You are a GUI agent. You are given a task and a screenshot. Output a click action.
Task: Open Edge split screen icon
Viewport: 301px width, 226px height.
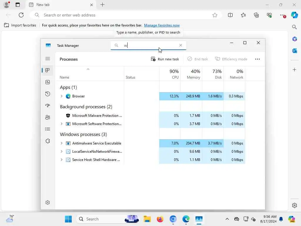(230, 15)
